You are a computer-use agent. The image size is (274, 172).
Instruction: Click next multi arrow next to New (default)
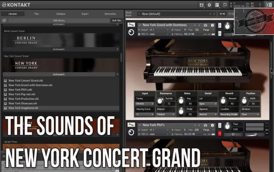point(214,14)
